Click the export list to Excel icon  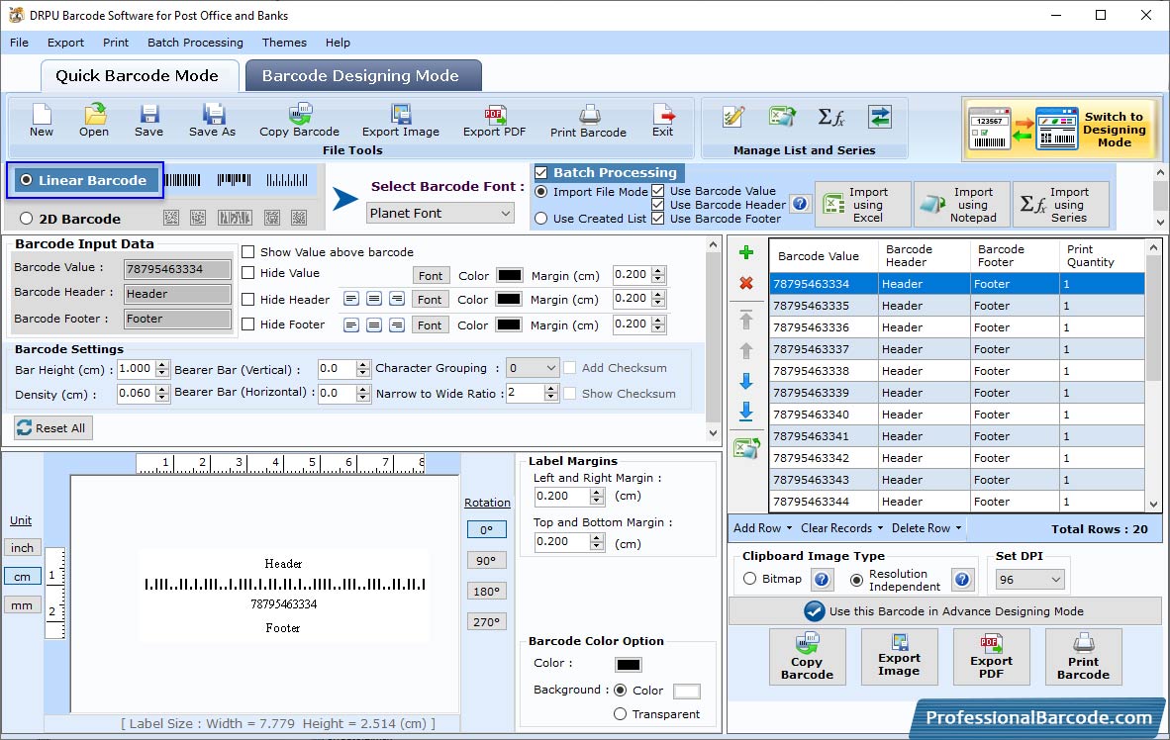746,447
